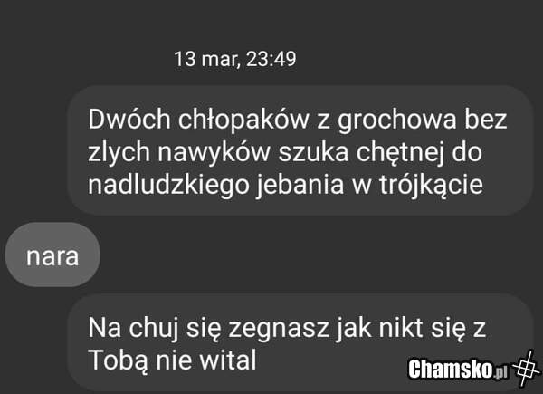Tap the "23:49" time in the header

click(271, 59)
